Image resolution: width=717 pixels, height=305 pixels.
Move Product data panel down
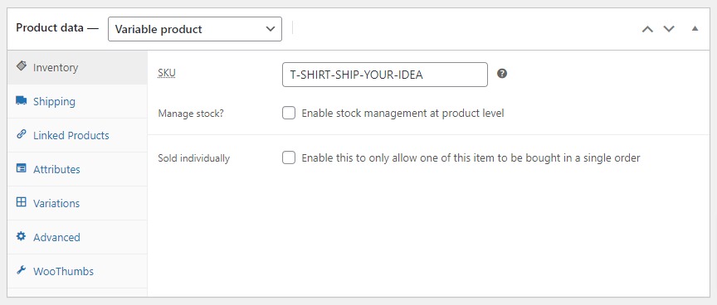[x=669, y=29]
